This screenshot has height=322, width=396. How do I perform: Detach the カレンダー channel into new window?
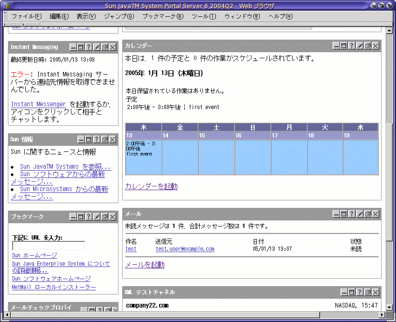point(368,46)
